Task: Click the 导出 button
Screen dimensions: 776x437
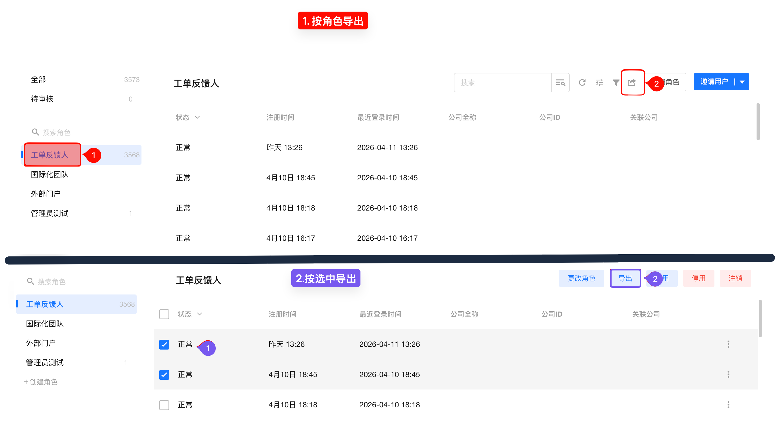Action: pyautogui.click(x=625, y=278)
